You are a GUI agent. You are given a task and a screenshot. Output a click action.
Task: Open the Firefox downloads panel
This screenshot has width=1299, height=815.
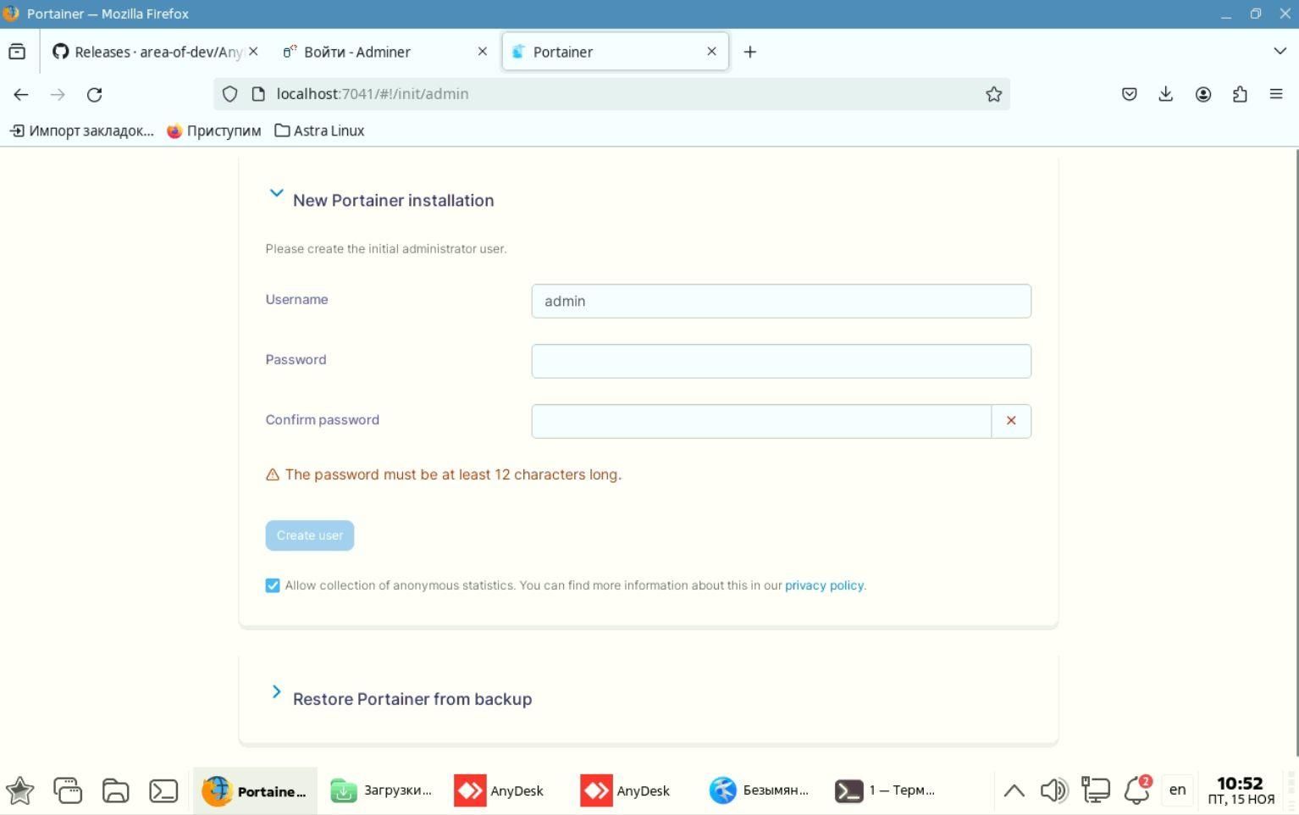[1165, 94]
